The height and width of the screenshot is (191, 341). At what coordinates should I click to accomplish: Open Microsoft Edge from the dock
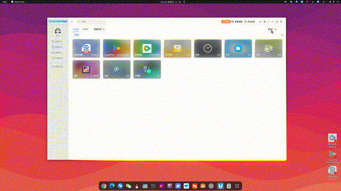(112, 186)
